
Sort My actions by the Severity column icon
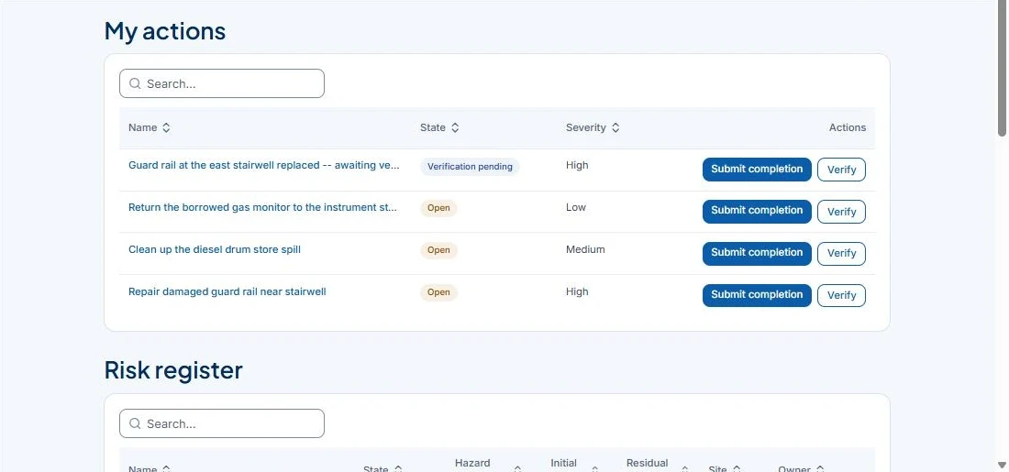(615, 127)
